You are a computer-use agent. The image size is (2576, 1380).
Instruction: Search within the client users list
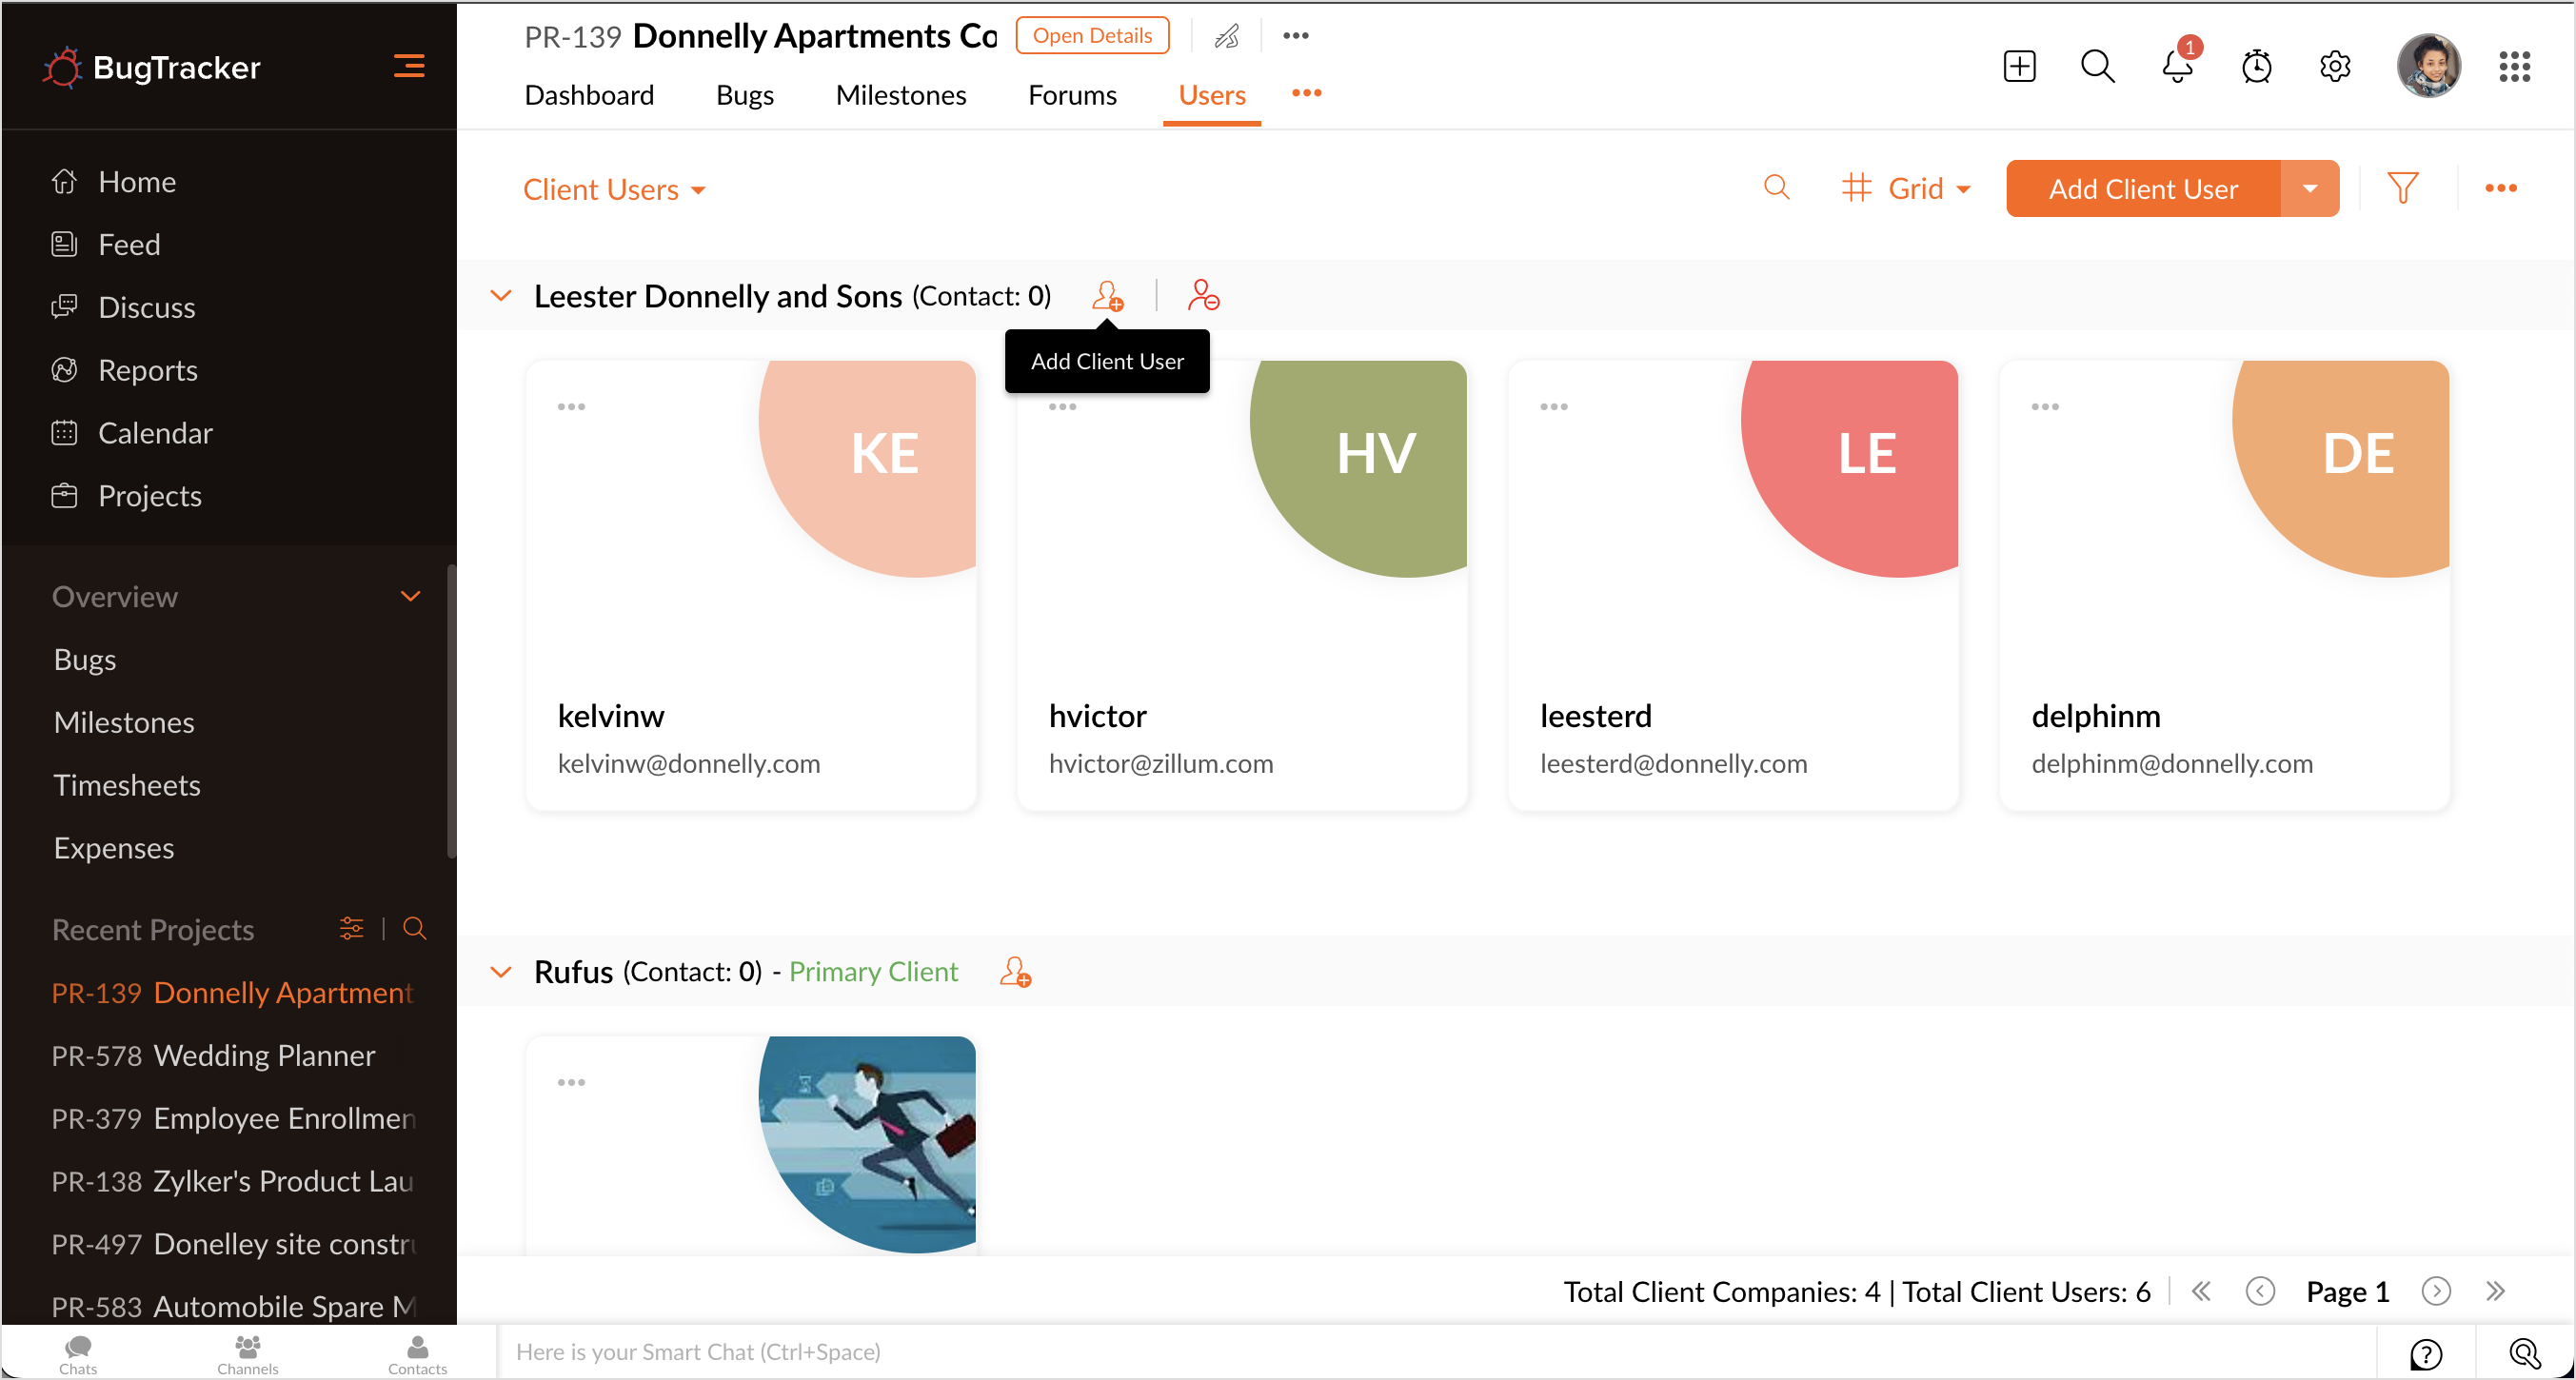[1776, 188]
